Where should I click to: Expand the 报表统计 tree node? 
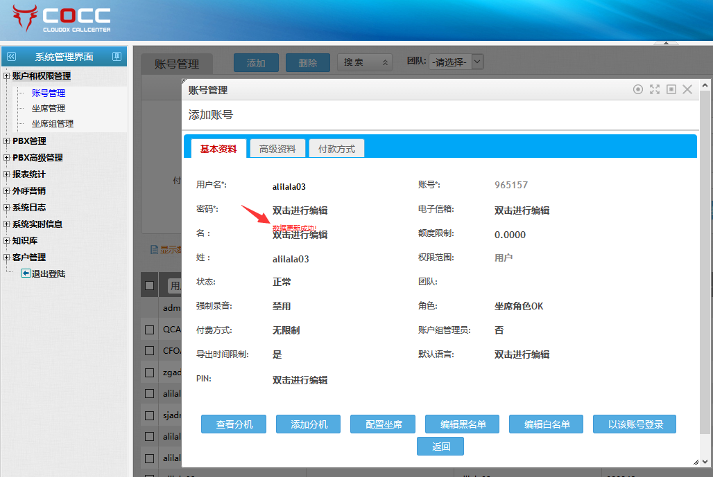7,174
